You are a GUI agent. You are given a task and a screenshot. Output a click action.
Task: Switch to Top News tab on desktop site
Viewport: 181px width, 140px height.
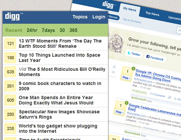(152, 14)
